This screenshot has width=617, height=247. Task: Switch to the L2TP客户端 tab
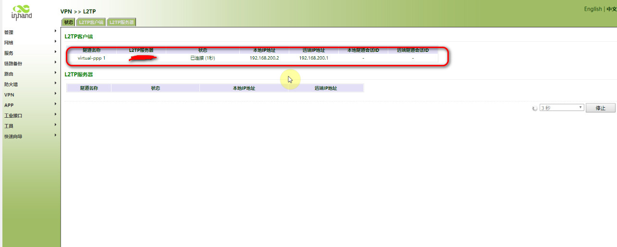(91, 22)
